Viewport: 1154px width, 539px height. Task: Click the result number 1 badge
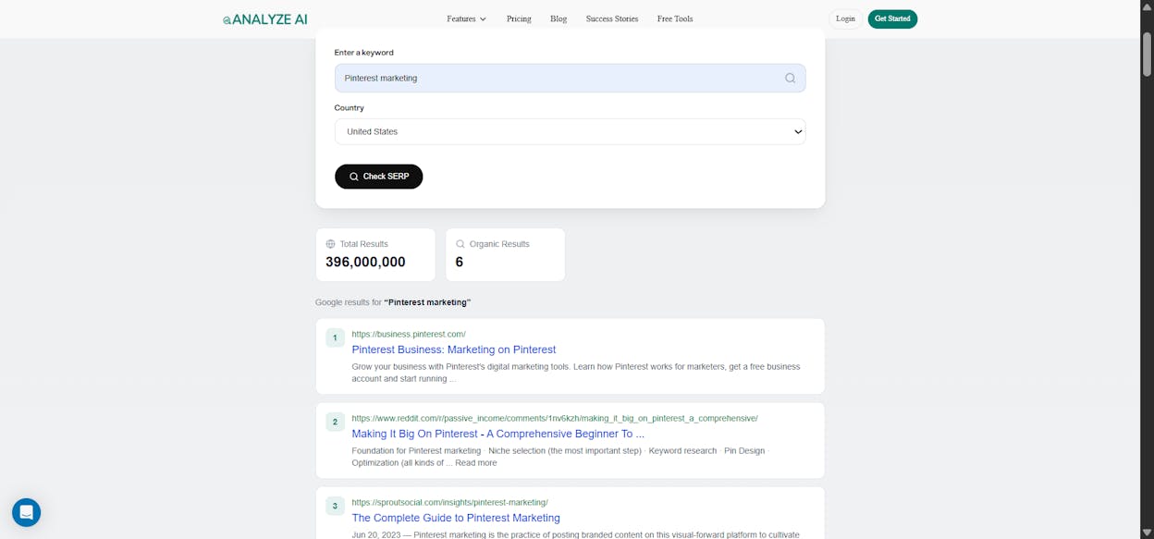(x=335, y=338)
